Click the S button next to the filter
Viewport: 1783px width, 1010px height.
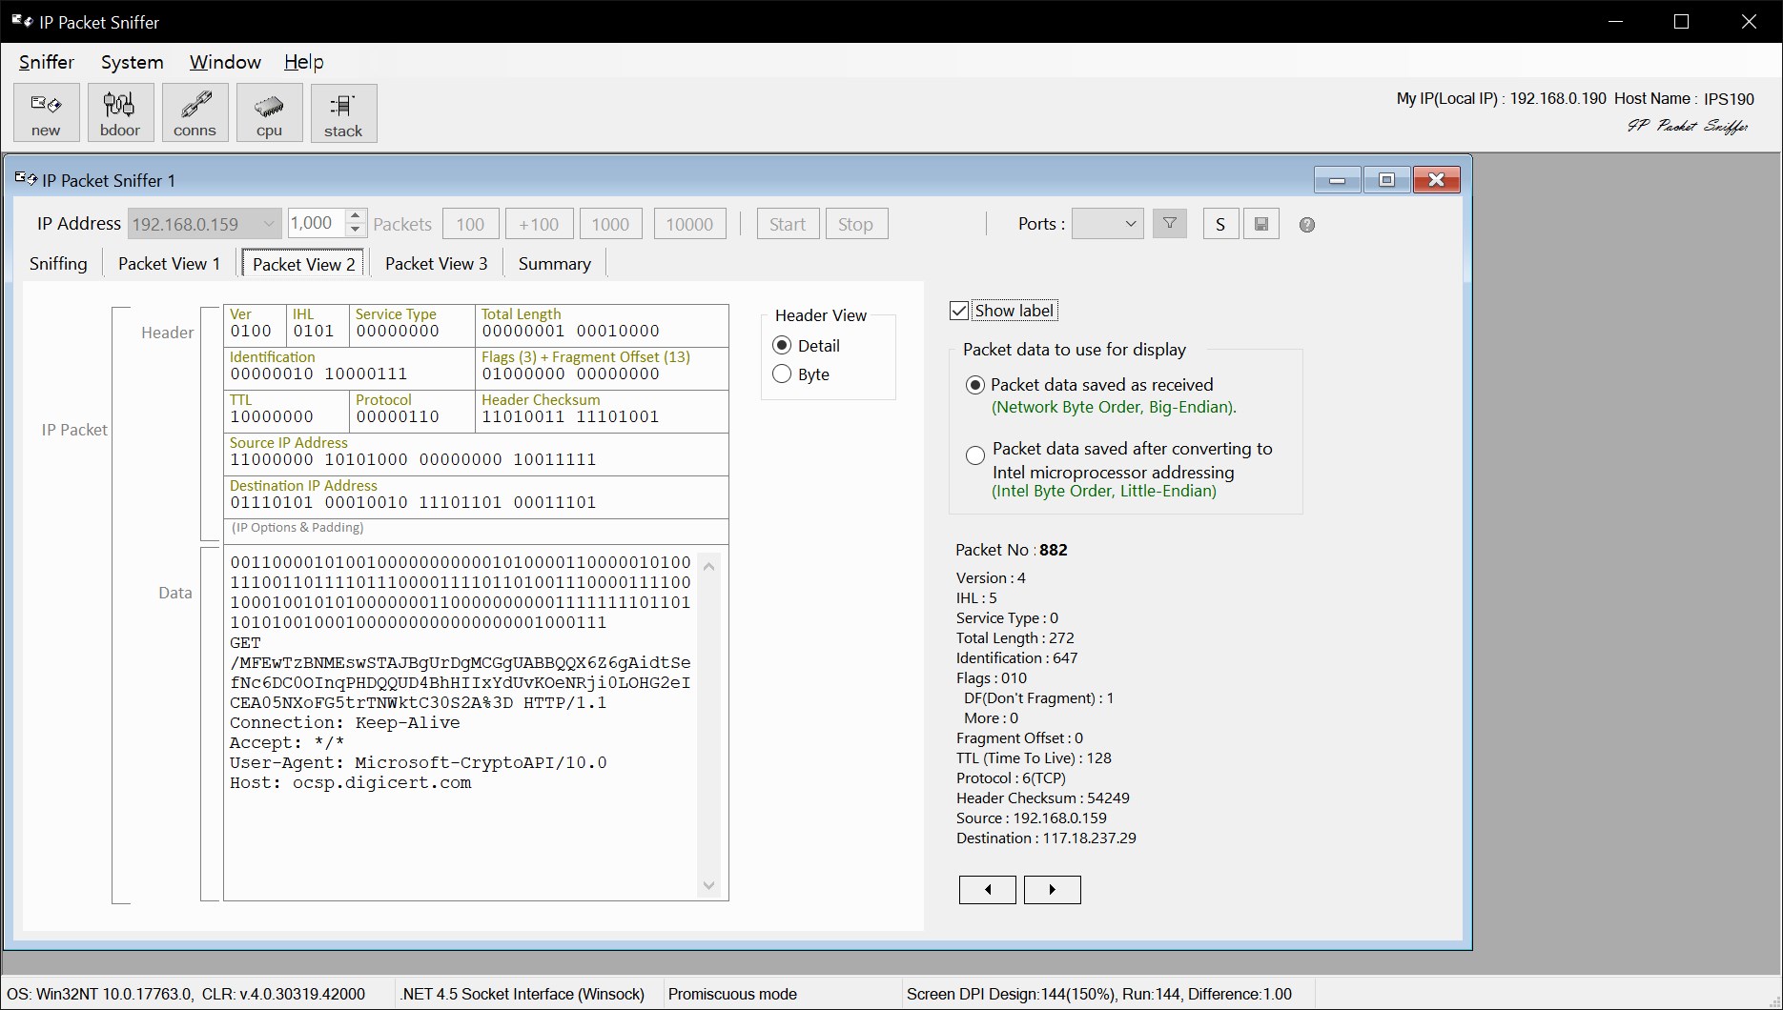(1220, 223)
